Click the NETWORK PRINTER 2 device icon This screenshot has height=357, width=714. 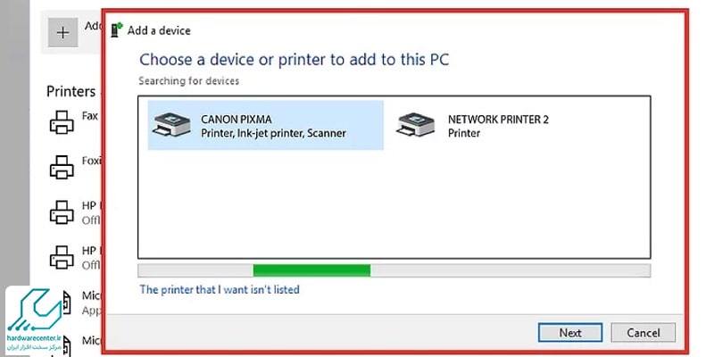[415, 125]
